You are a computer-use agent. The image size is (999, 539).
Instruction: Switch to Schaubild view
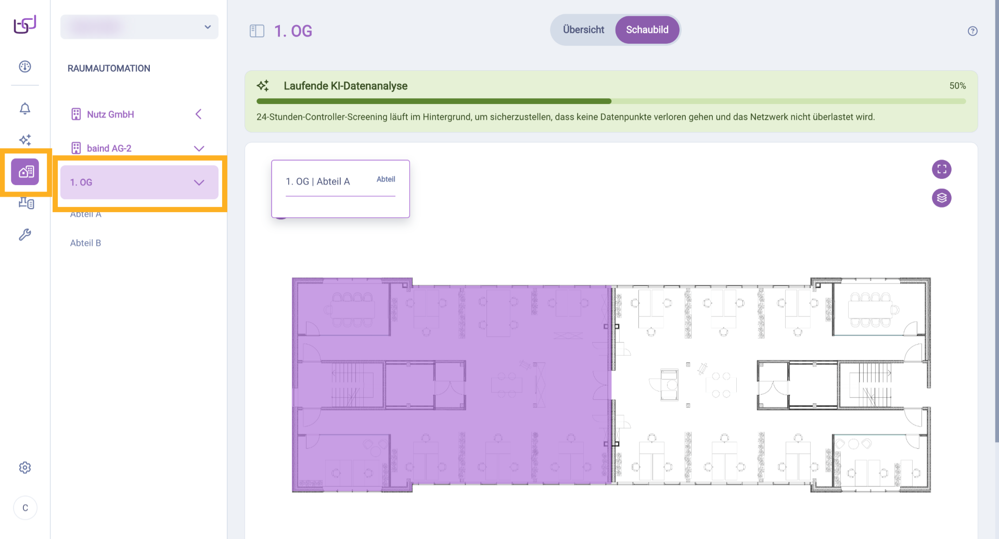tap(647, 30)
